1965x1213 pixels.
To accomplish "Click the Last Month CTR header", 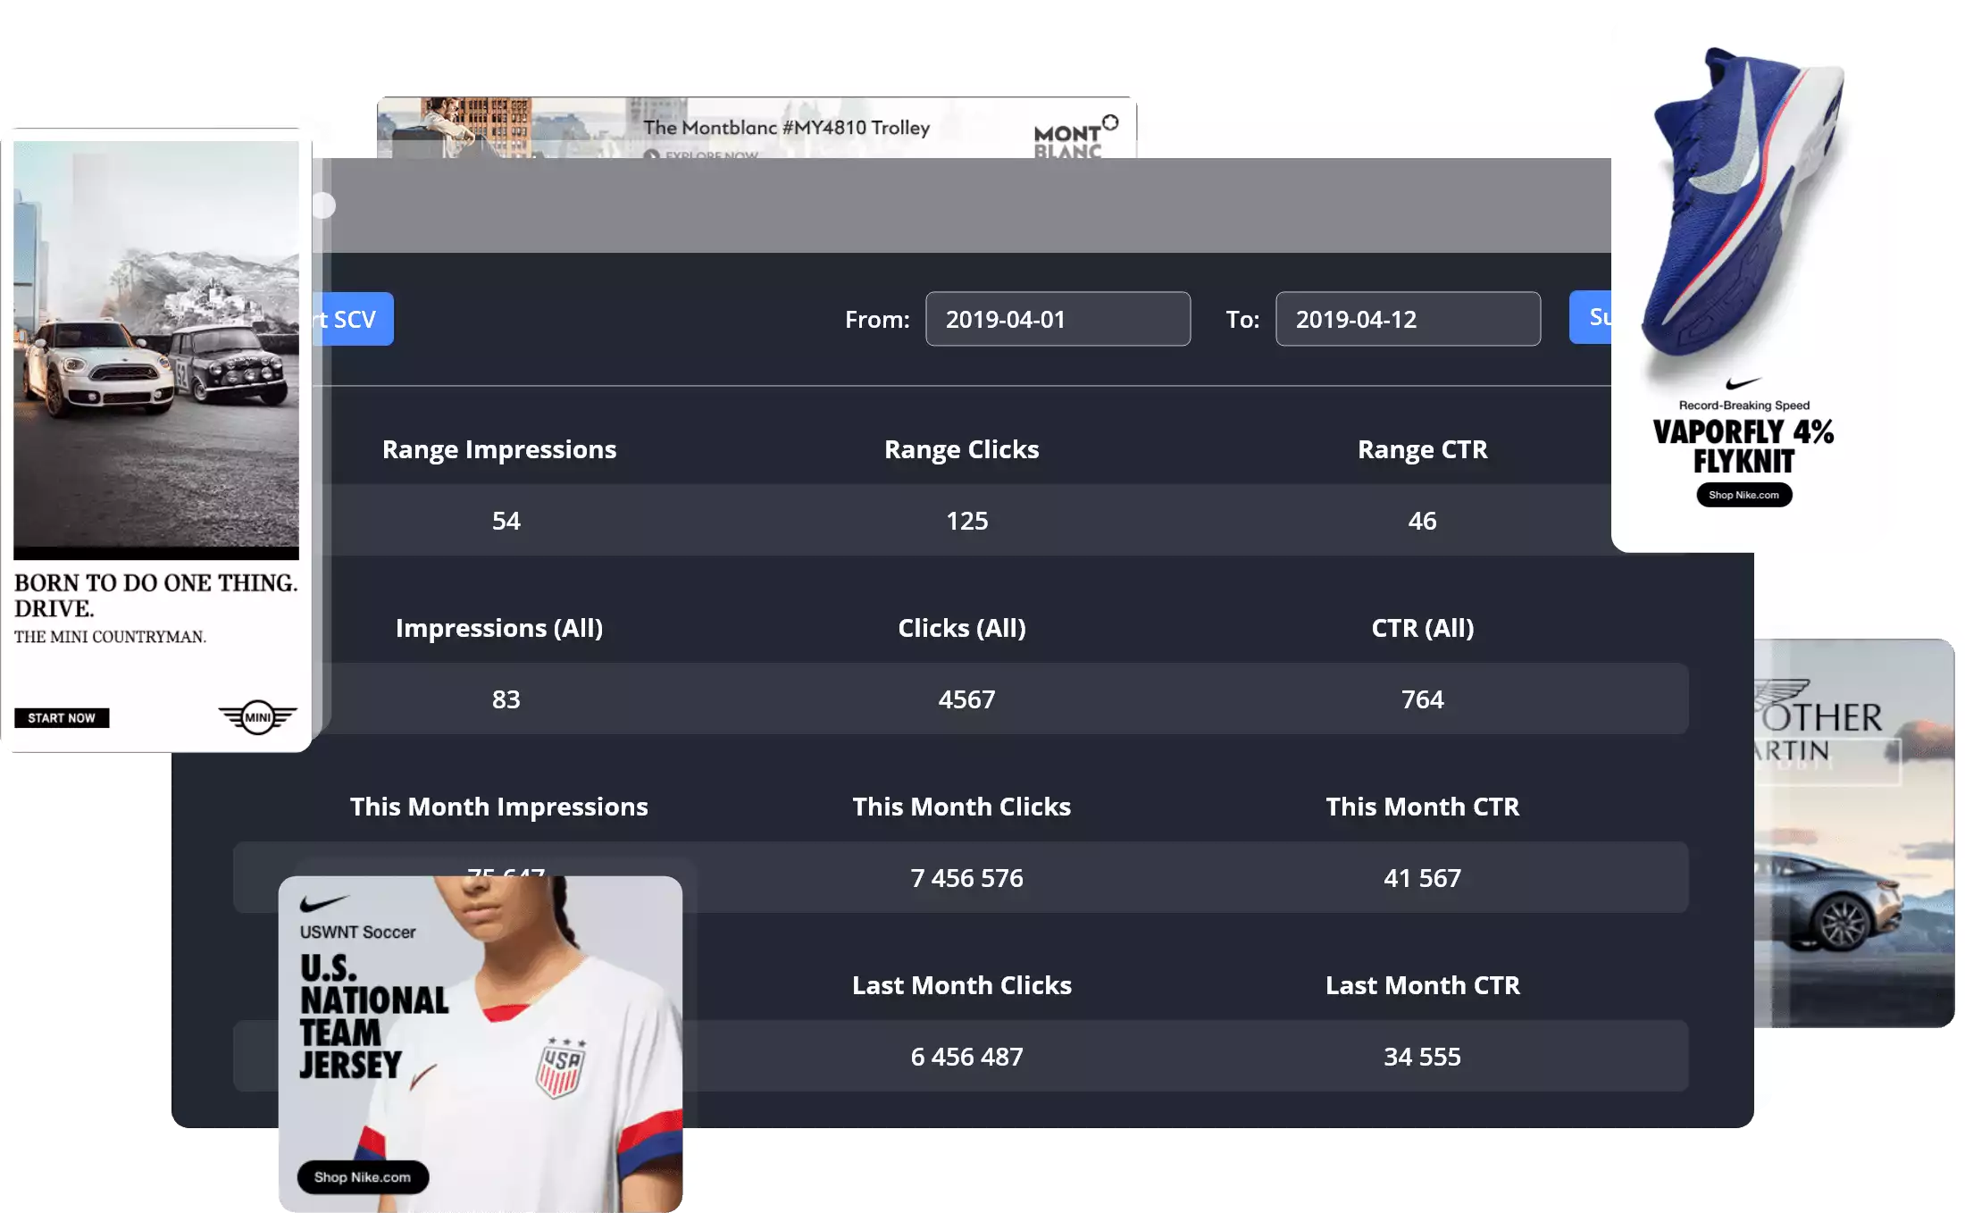I will (x=1423, y=985).
